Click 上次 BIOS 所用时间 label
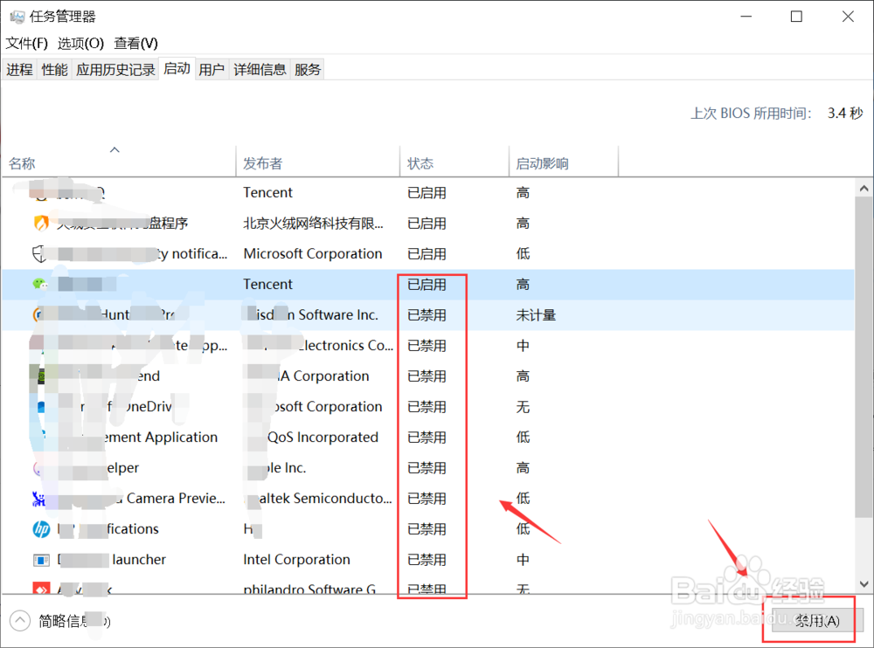The image size is (874, 648). click(x=751, y=114)
